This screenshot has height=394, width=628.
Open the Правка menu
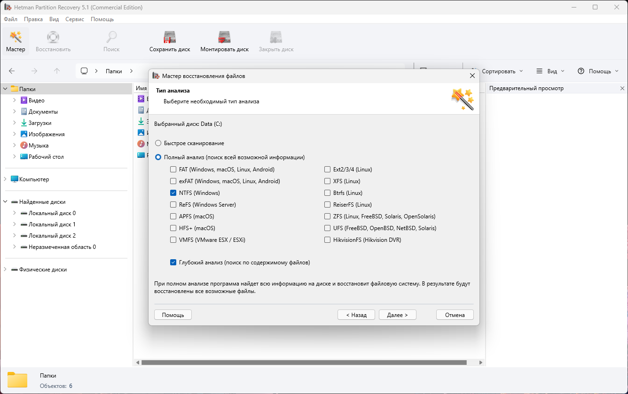pyautogui.click(x=33, y=19)
